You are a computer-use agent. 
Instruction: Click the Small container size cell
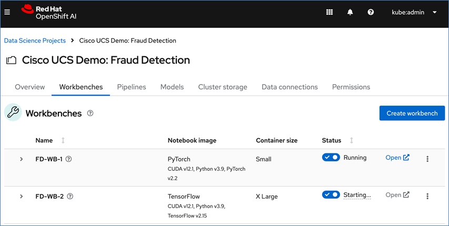pyautogui.click(x=263, y=159)
